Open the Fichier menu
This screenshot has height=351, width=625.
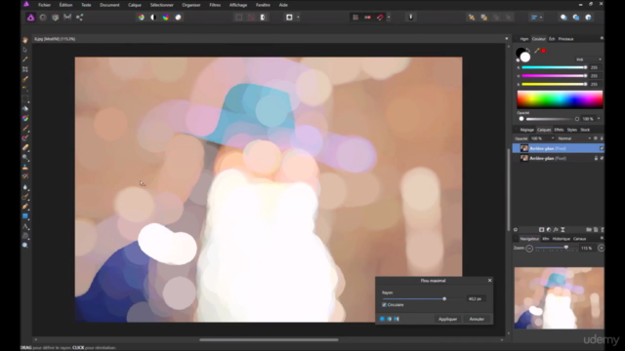click(x=44, y=5)
